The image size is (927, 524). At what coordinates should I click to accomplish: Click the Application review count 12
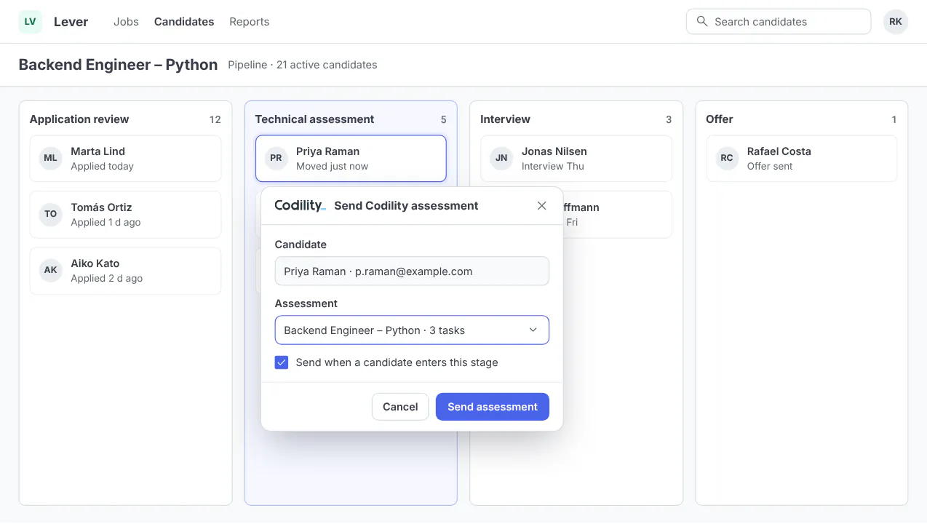215,119
